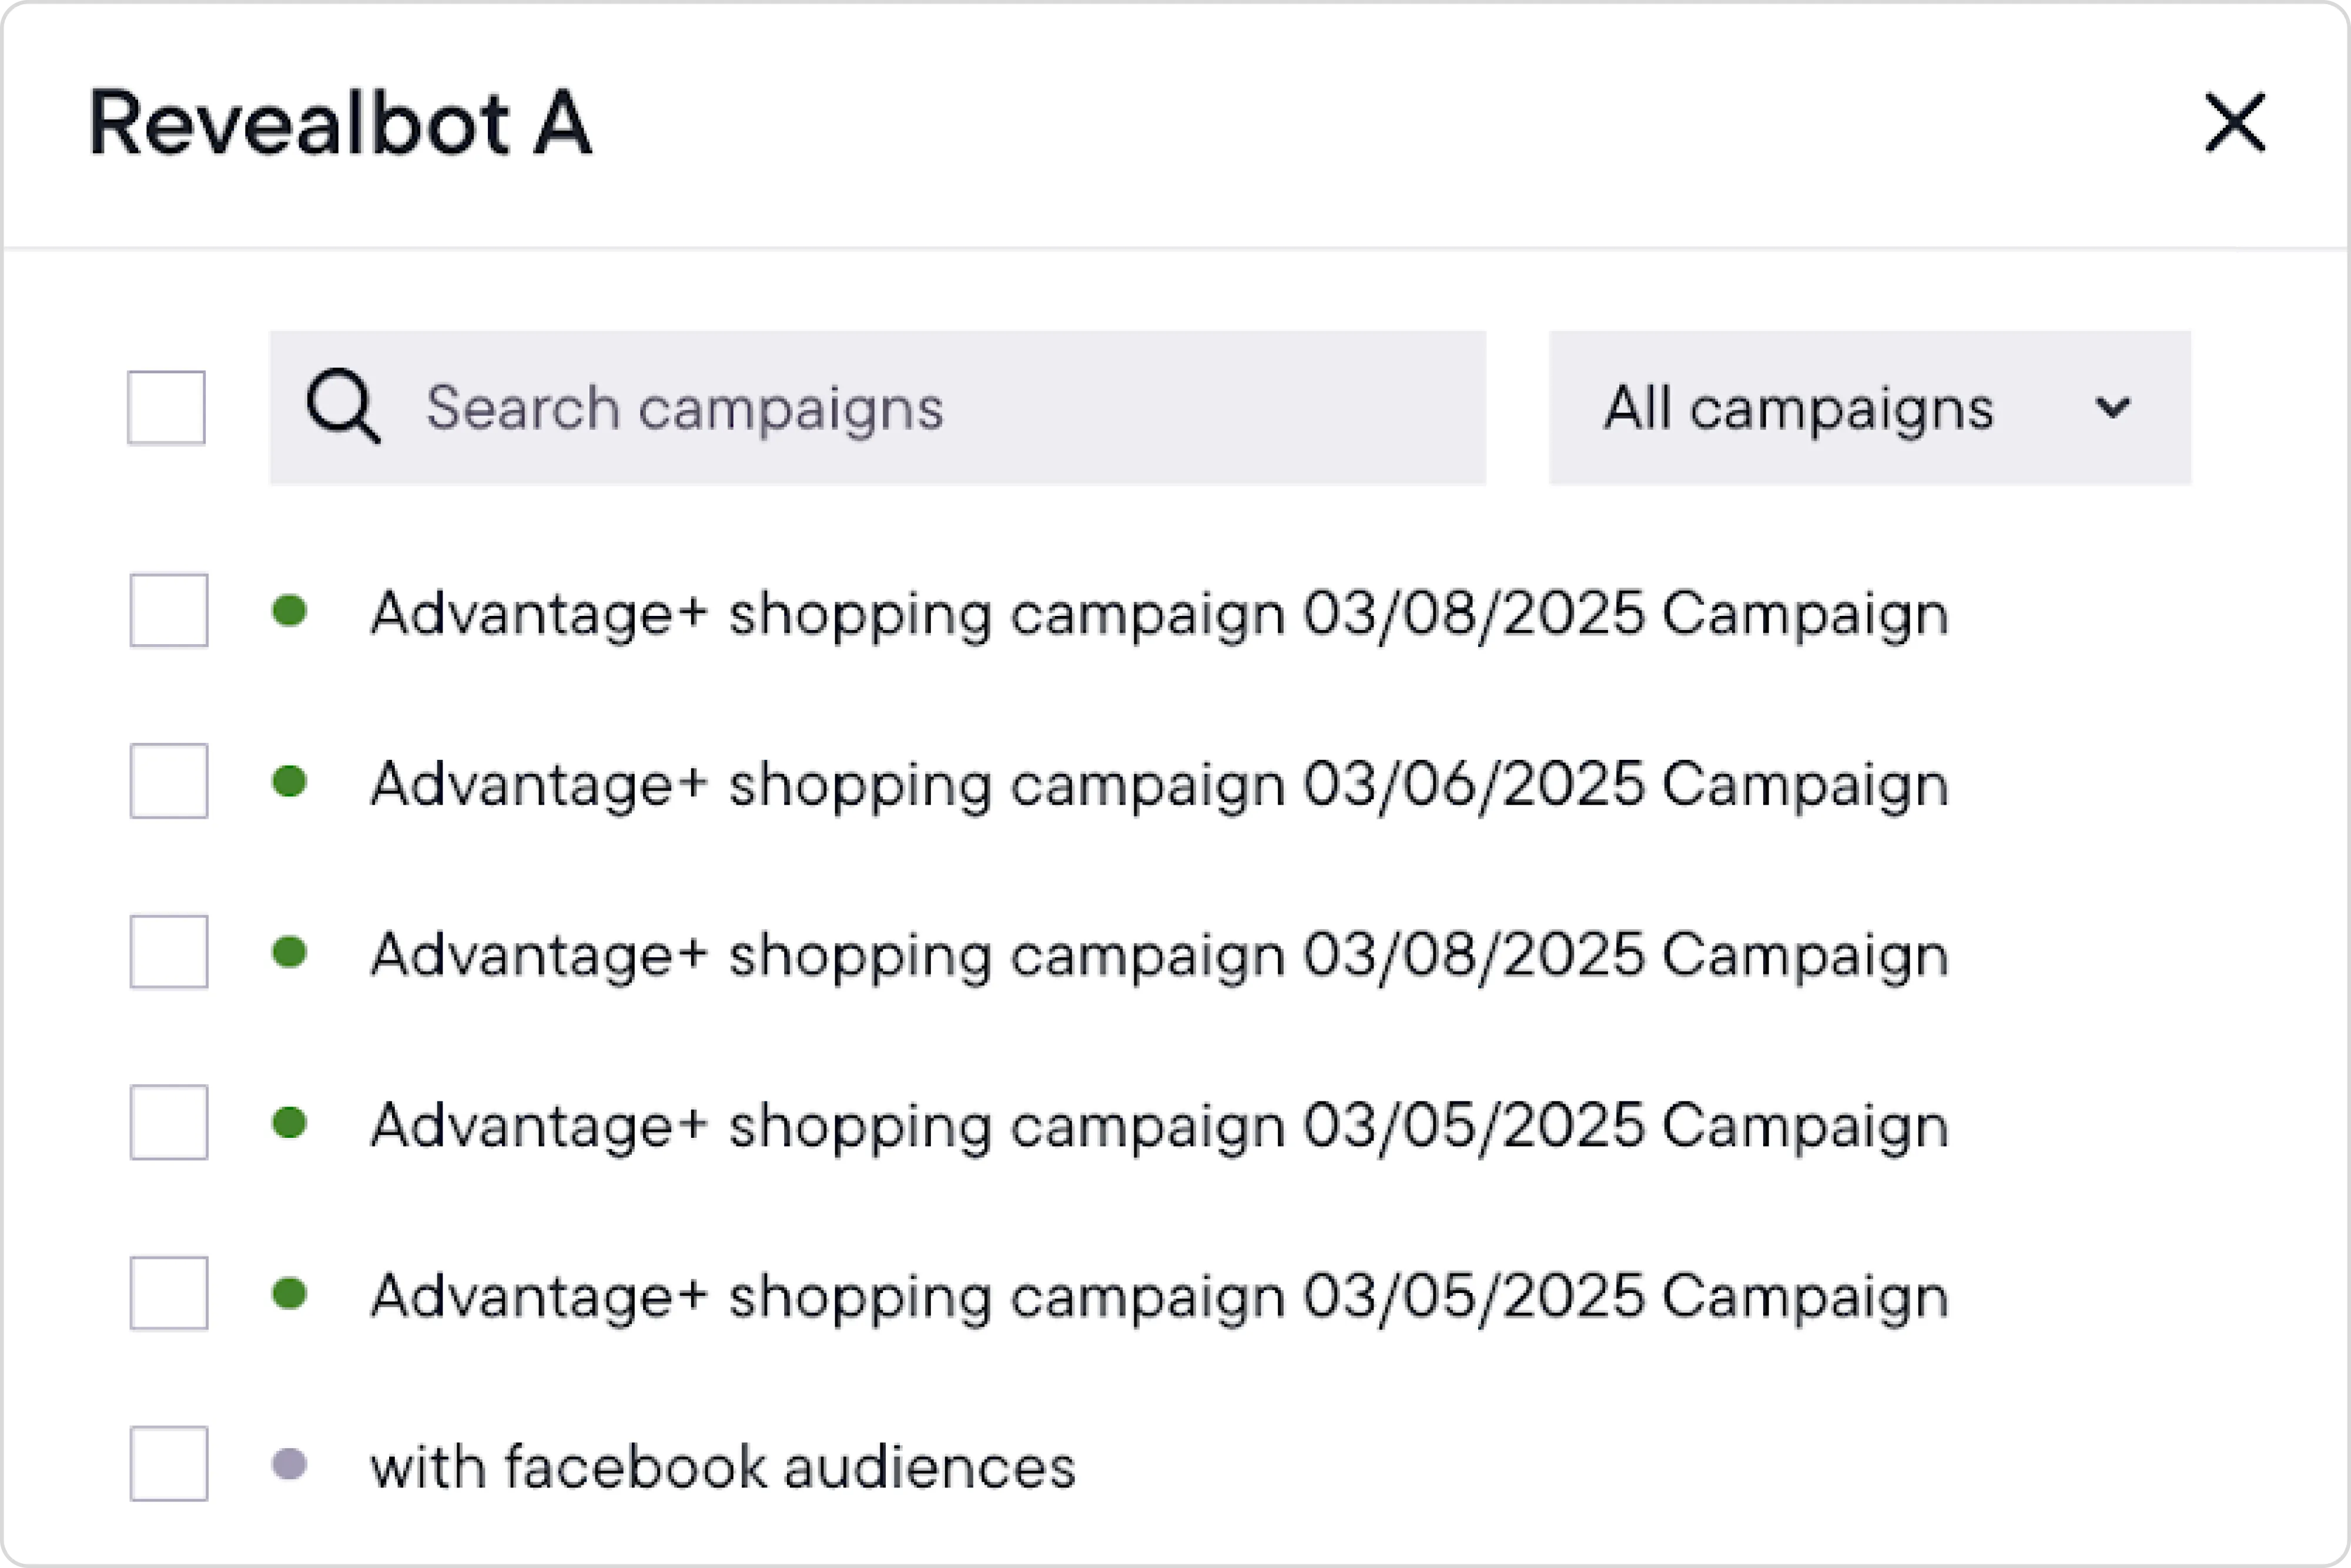Check the with facebook audiences checkbox

[168, 1464]
